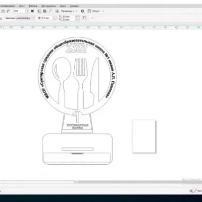Open the Таблица menu
This screenshot has height=202, width=202.
33,6
